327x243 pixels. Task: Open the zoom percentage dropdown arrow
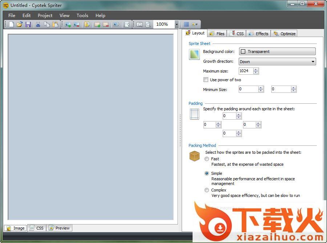point(177,24)
